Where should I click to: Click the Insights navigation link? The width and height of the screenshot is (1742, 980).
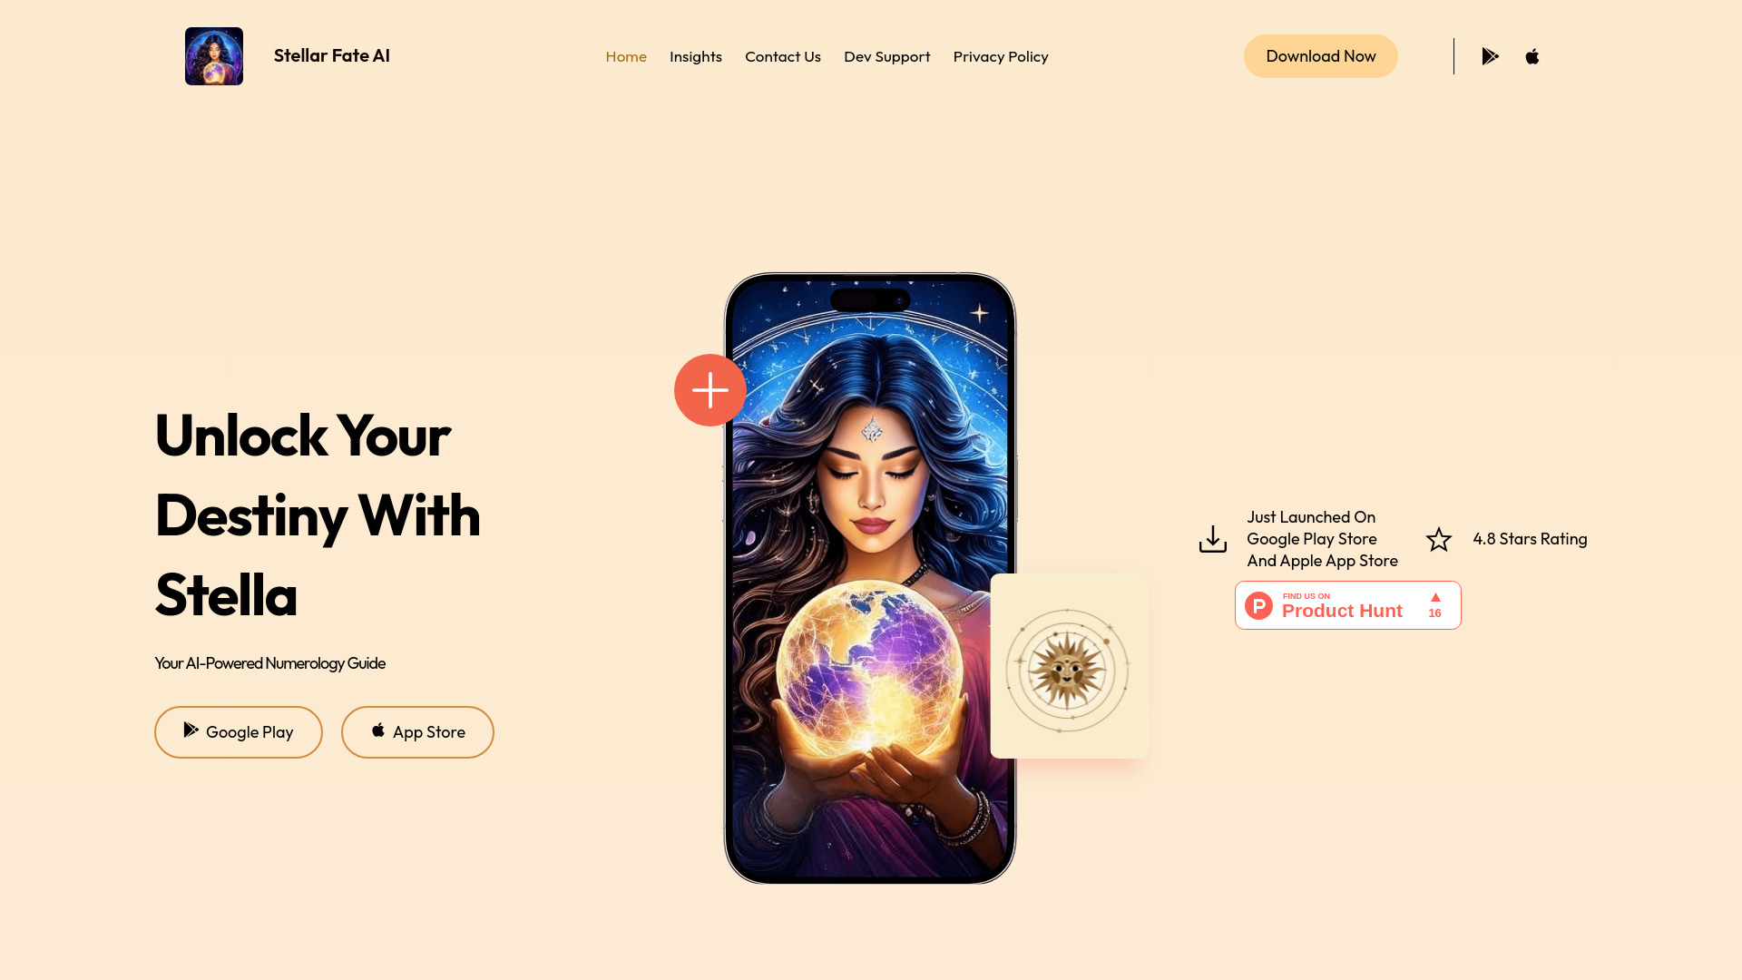695,56
